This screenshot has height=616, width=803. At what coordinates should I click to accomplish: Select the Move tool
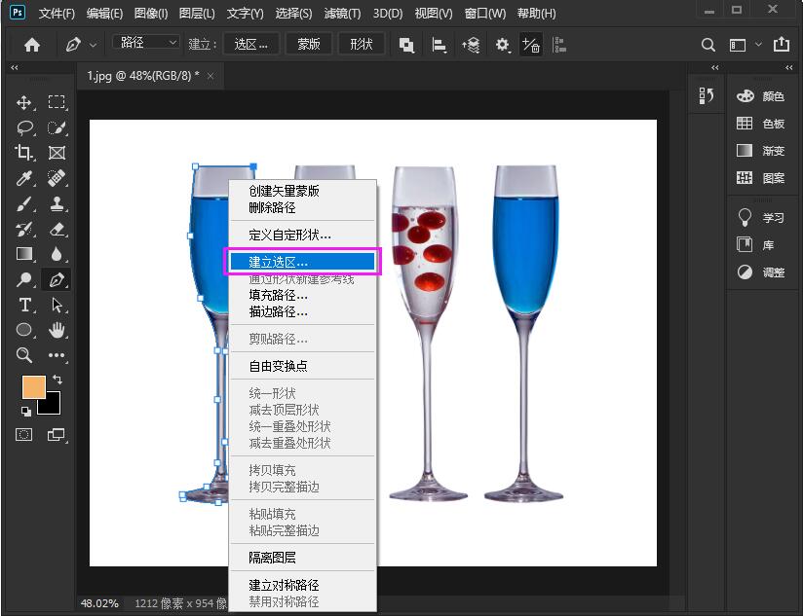pos(23,102)
